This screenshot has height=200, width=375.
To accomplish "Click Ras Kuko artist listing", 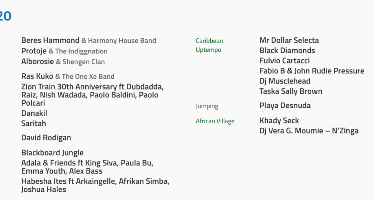I will (x=68, y=76).
